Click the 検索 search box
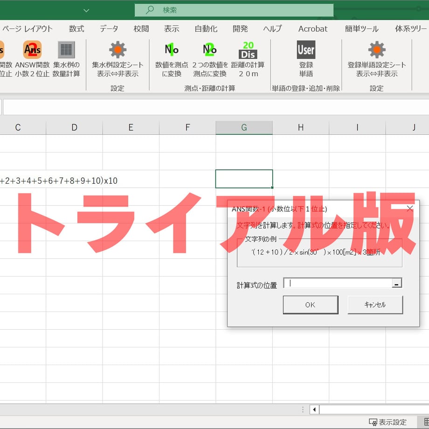Viewport: 429px width, 429px height. click(234, 10)
